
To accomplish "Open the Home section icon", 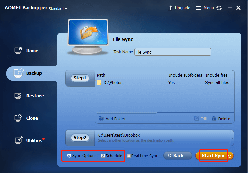I will pyautogui.click(x=19, y=51).
